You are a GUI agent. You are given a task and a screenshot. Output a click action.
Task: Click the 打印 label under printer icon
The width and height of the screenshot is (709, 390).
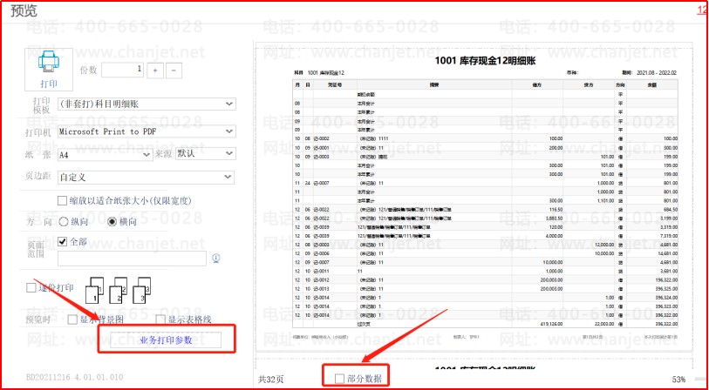(x=49, y=84)
